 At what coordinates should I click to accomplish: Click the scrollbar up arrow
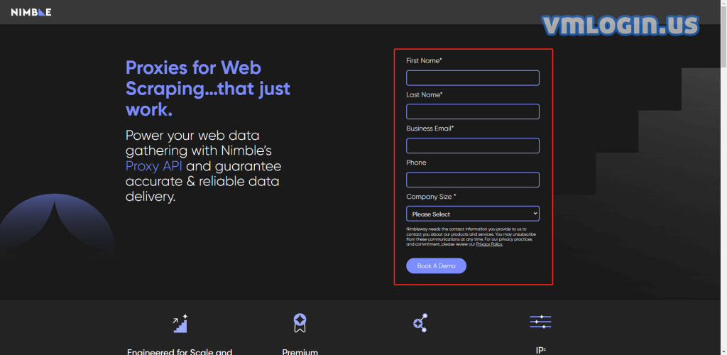723,4
